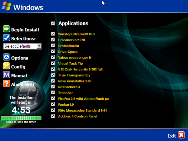The height and width of the screenshot is (141, 188).
Task: Uncheck the ResHacker3.4 checkbox
Action: pyautogui.click(x=53, y=86)
